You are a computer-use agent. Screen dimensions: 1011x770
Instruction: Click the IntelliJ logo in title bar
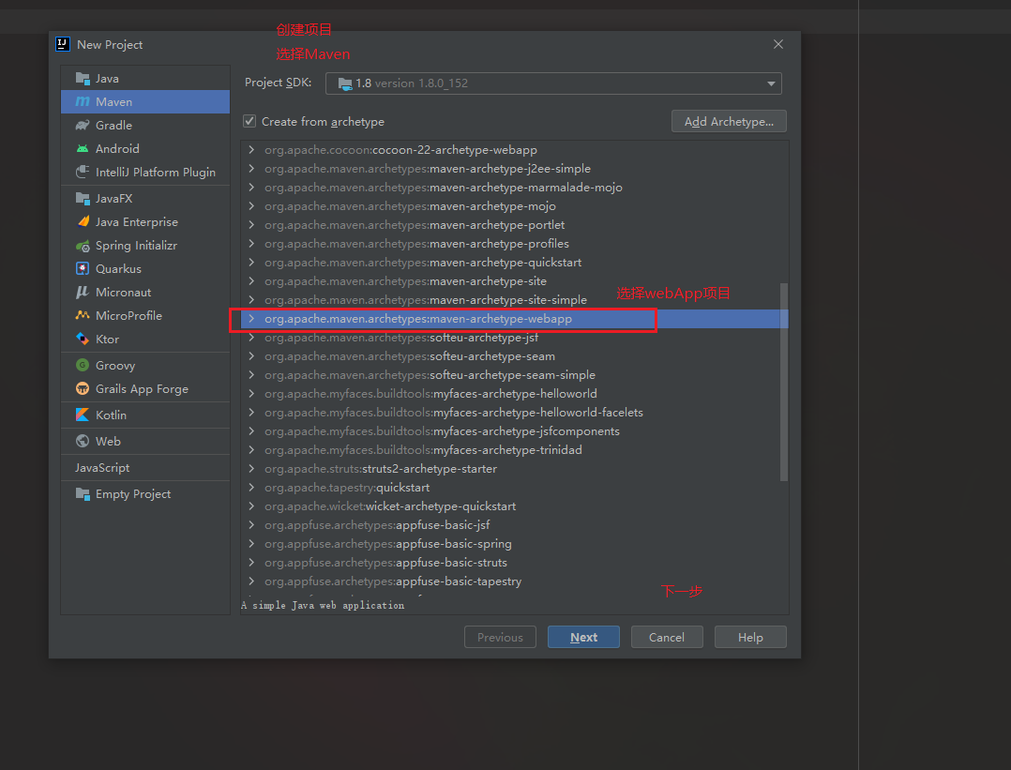click(63, 44)
